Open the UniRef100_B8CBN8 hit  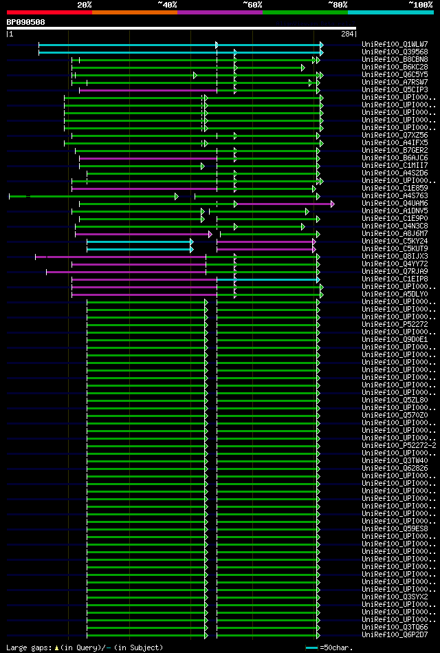(x=395, y=60)
